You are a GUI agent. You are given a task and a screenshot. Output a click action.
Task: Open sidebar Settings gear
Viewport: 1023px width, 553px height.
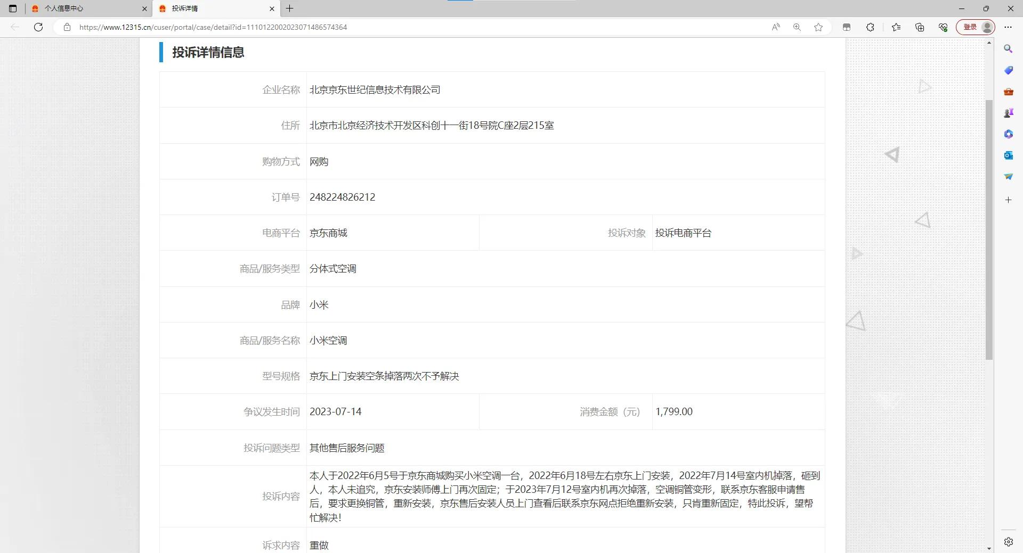(1008, 541)
